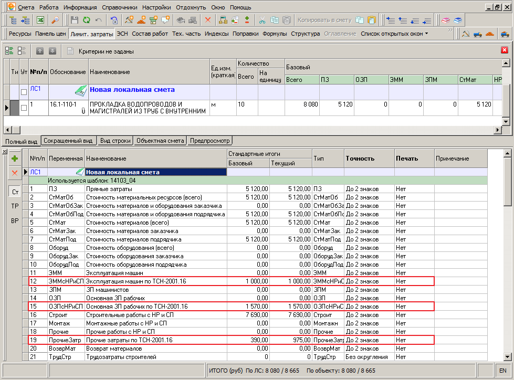Open the Справочники menu
This screenshot has width=514, height=380.
[120, 7]
